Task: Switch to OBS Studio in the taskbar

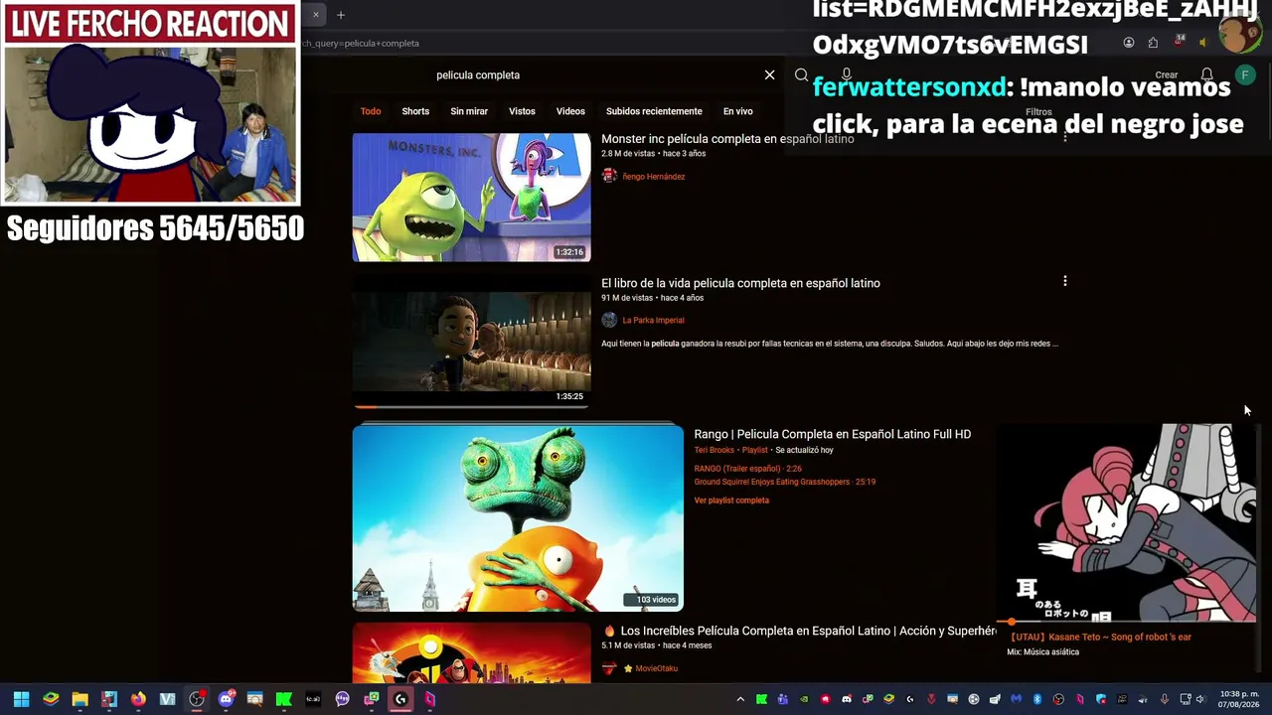Action: [197, 699]
